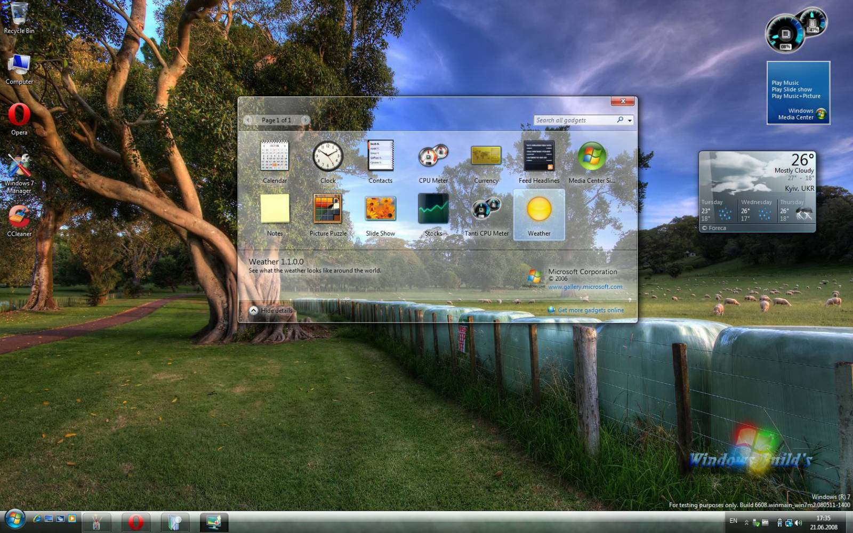
Task: Click the Weather 1.1.0.0 details title
Action: 276,262
